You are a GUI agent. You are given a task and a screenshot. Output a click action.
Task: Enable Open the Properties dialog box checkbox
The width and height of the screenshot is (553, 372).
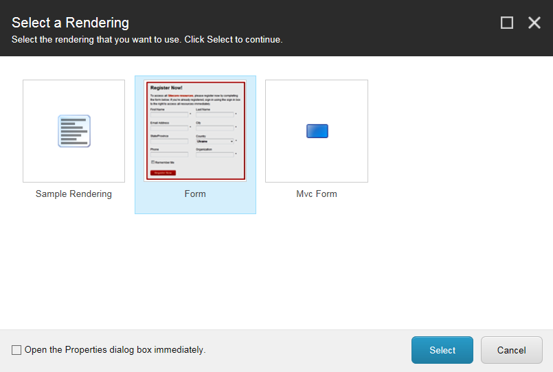pos(16,350)
